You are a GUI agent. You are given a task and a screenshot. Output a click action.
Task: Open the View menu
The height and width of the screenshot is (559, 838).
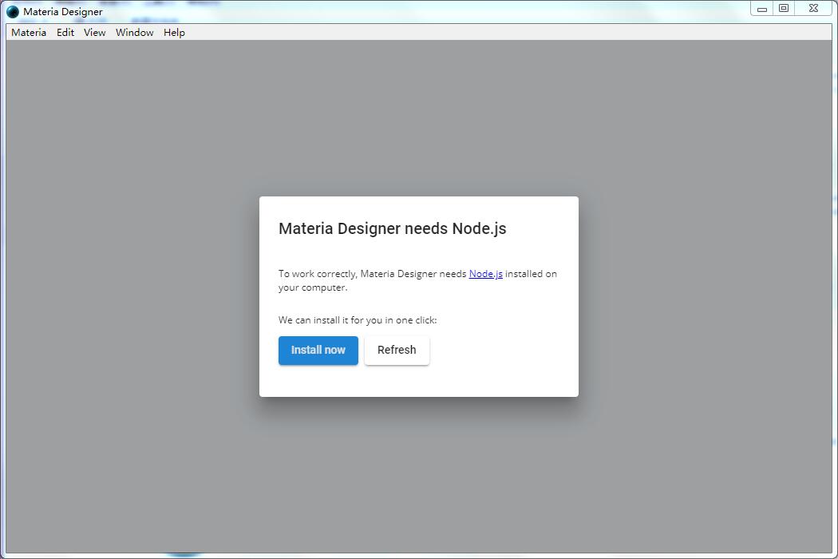point(95,33)
